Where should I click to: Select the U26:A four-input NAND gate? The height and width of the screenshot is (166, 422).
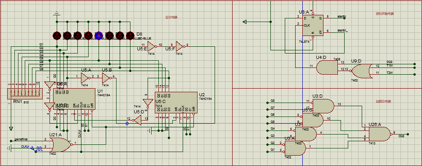380,134
